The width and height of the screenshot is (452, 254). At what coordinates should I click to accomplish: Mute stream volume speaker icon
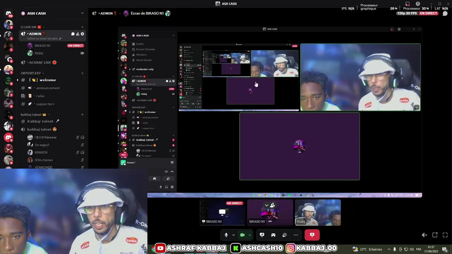[424, 235]
